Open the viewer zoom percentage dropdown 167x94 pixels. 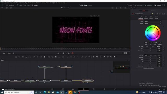[x=3, y=8]
